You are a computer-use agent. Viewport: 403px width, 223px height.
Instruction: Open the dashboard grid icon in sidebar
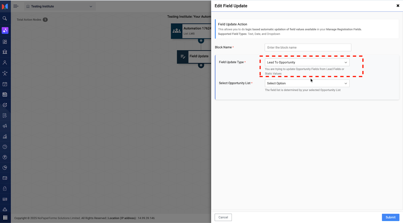(5, 42)
